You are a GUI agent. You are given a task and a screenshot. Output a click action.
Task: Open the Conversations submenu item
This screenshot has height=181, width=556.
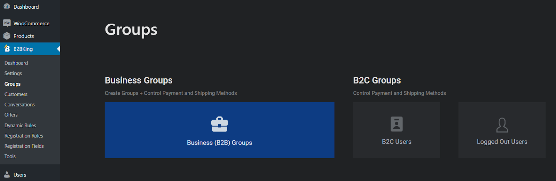pos(20,105)
